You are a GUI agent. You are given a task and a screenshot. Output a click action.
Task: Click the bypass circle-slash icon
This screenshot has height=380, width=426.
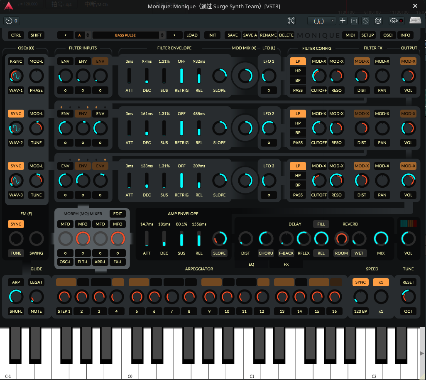click(366, 21)
